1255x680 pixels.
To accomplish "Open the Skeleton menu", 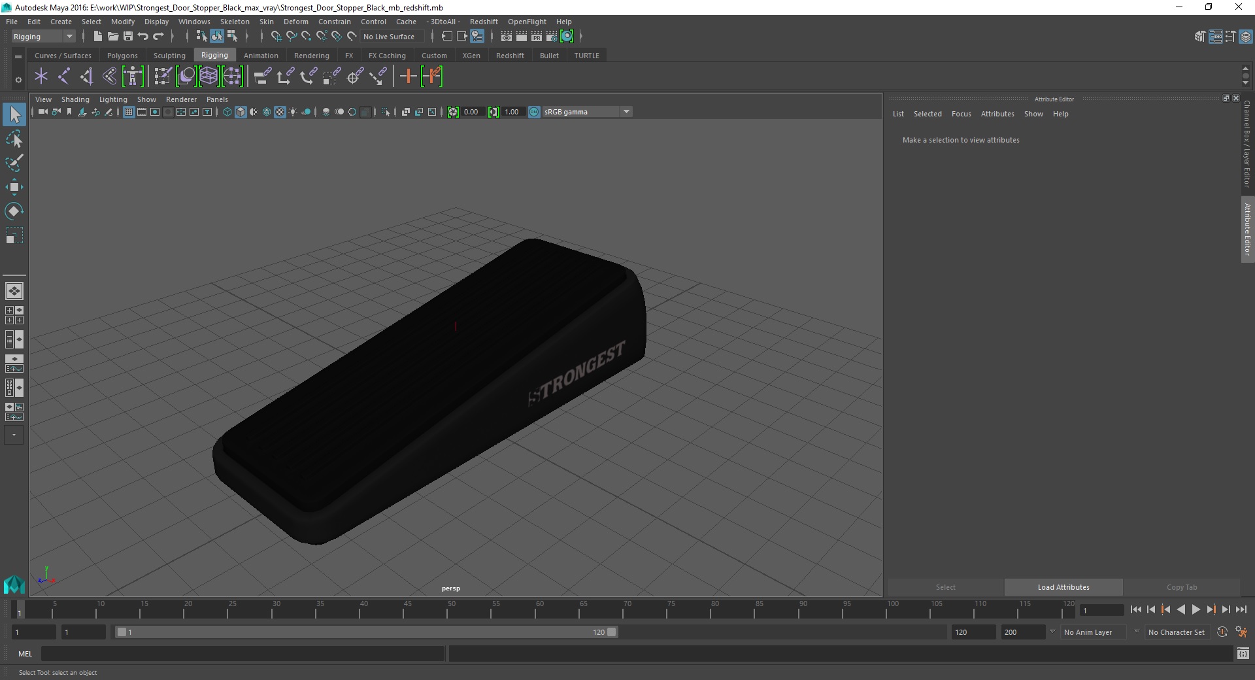I will pyautogui.click(x=235, y=22).
